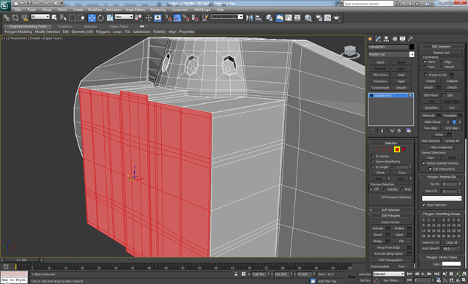Image resolution: width=468 pixels, height=284 pixels.
Task: Open the Customize menu
Action: click(180, 10)
